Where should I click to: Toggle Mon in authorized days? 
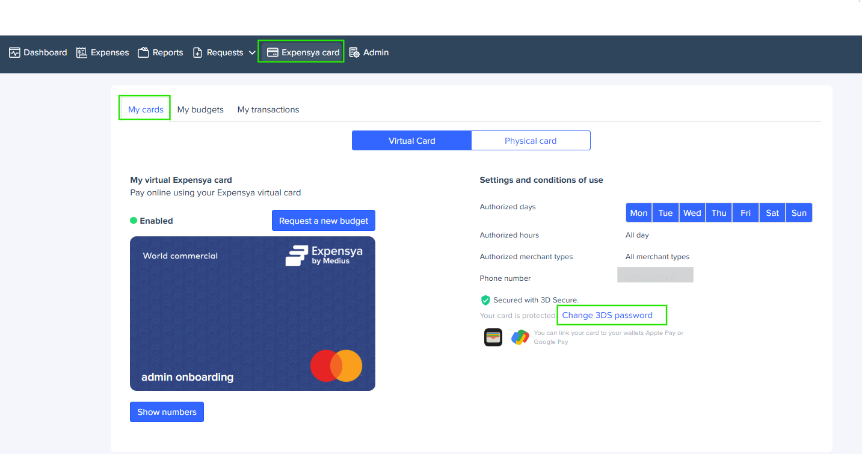(x=639, y=213)
